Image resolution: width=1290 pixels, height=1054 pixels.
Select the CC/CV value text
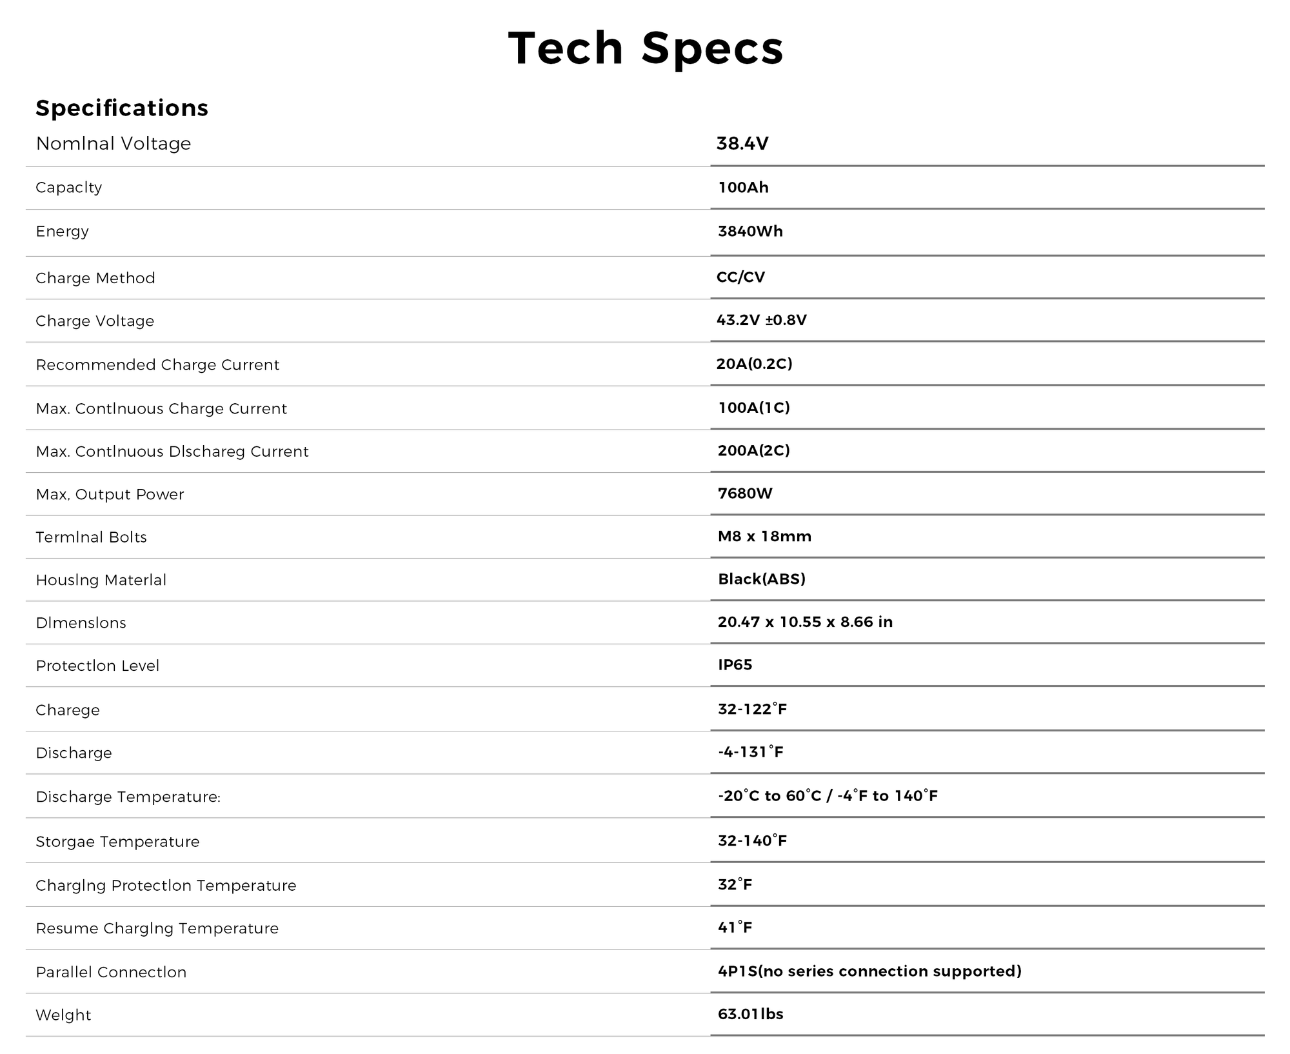(740, 277)
